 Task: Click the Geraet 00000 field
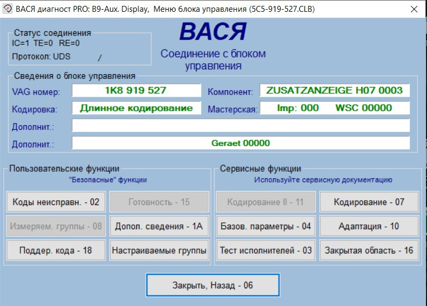point(241,143)
